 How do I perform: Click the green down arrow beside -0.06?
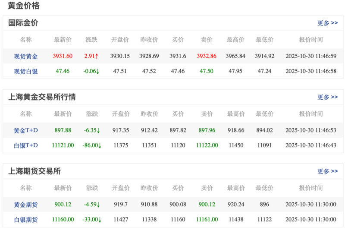pos(98,71)
